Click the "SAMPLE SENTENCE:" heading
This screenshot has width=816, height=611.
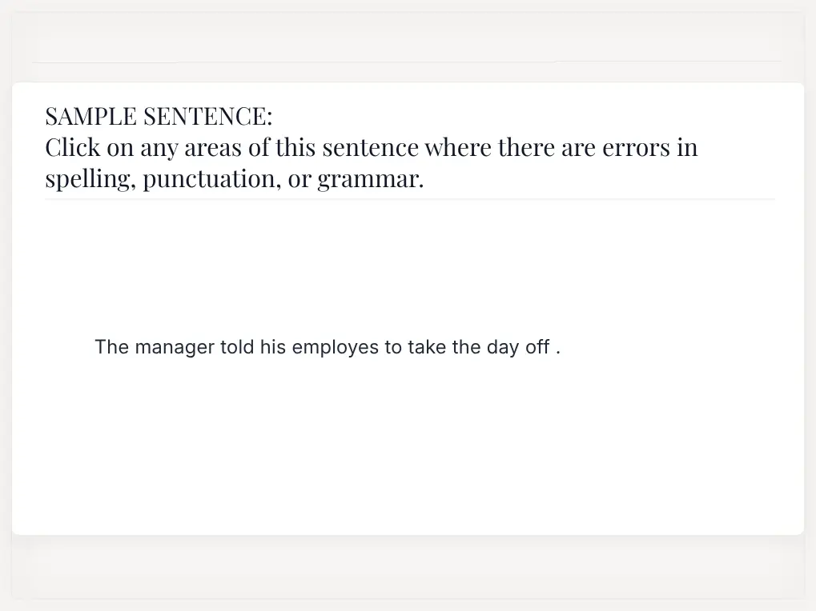click(159, 116)
